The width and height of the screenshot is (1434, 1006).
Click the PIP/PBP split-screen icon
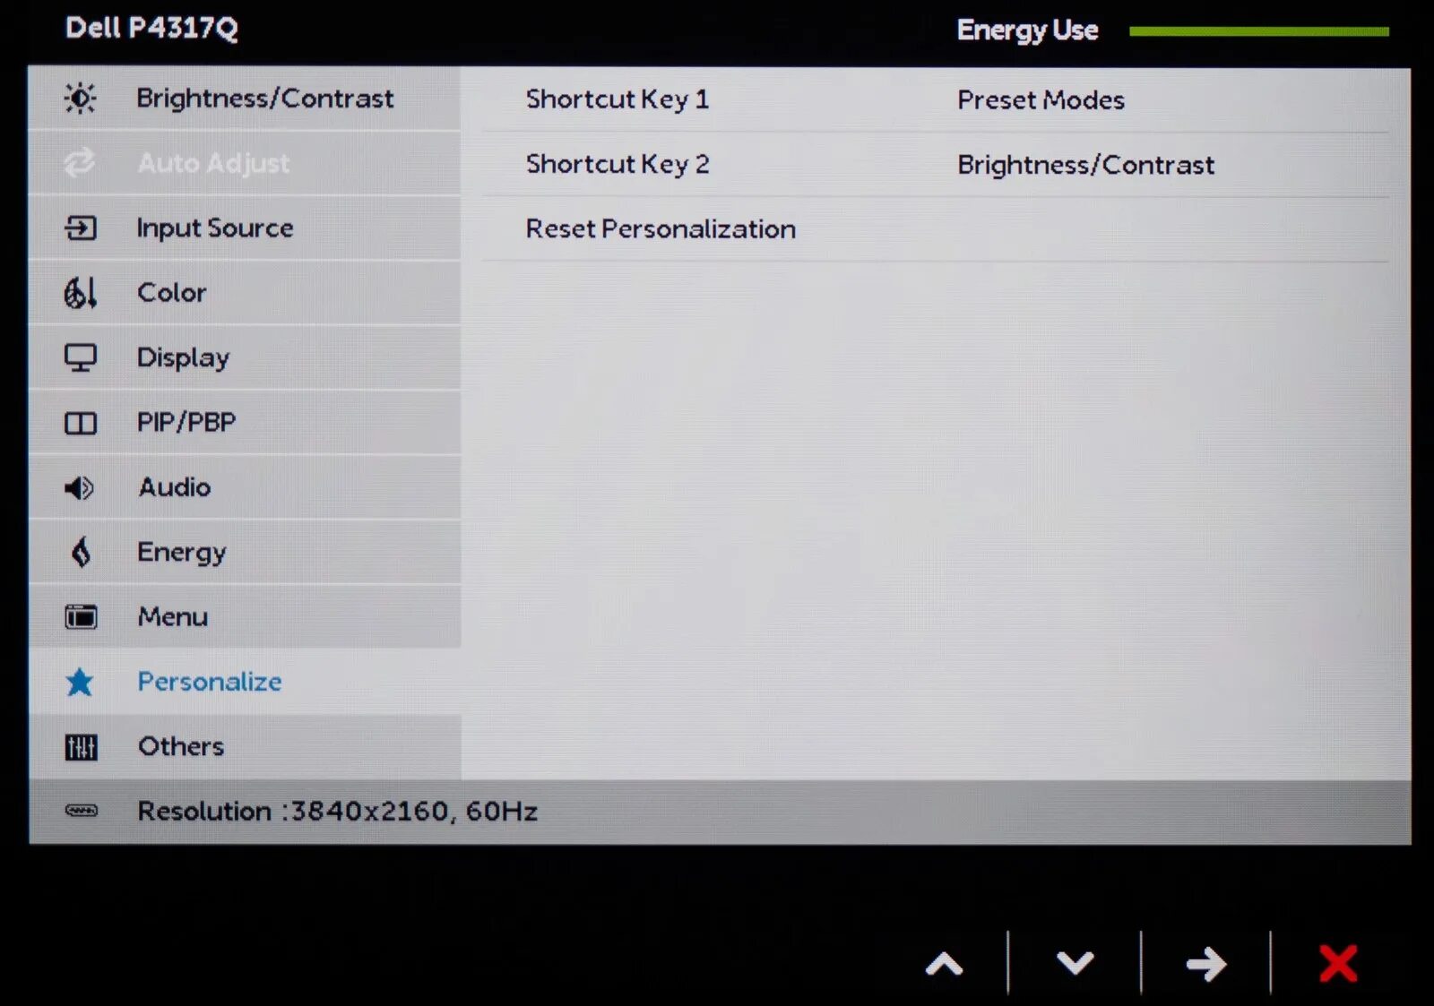(80, 423)
